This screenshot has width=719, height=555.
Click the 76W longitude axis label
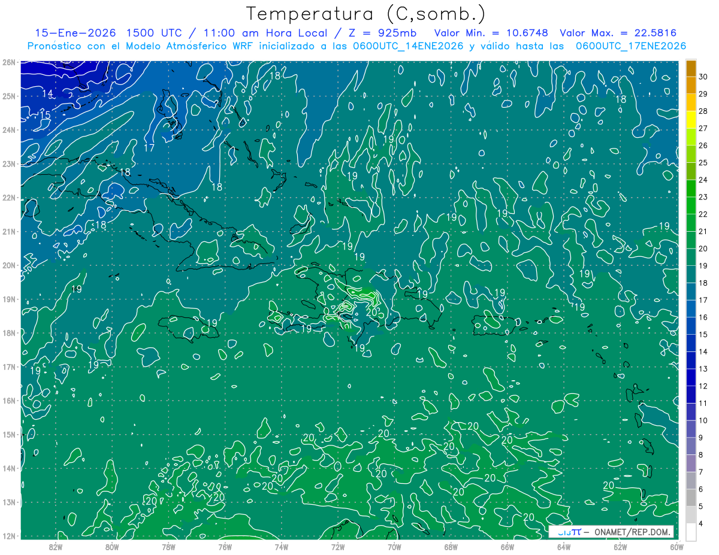click(225, 547)
